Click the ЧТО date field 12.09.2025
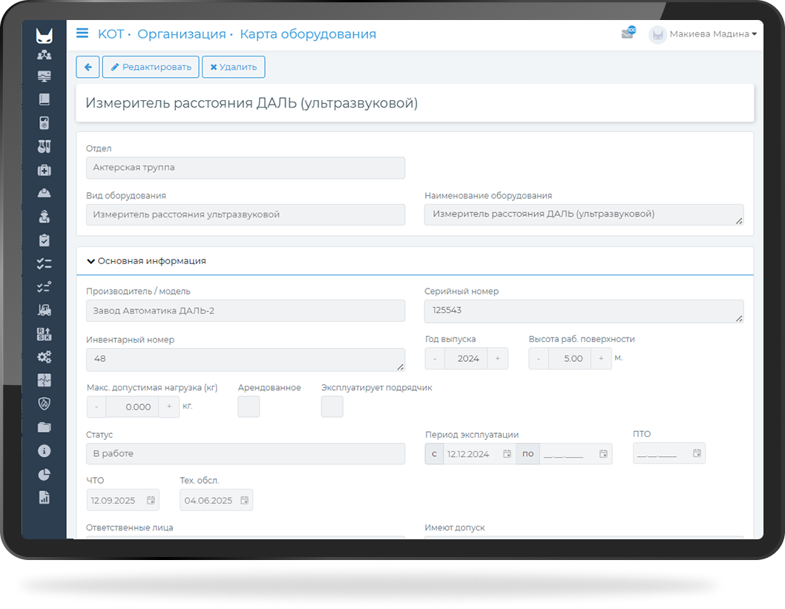785x609 pixels. [123, 501]
